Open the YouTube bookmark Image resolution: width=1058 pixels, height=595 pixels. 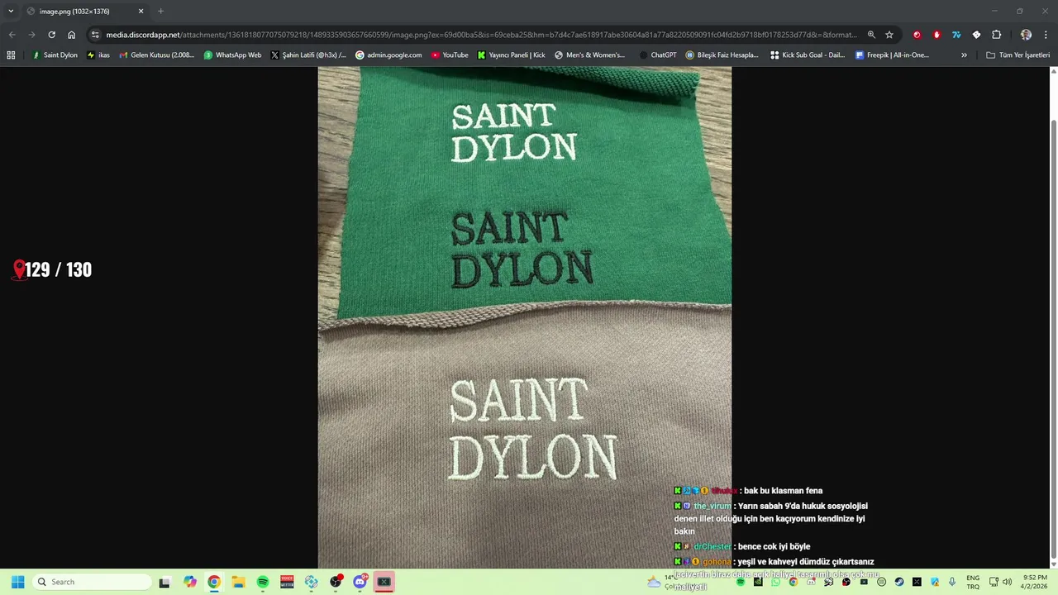[x=450, y=55]
